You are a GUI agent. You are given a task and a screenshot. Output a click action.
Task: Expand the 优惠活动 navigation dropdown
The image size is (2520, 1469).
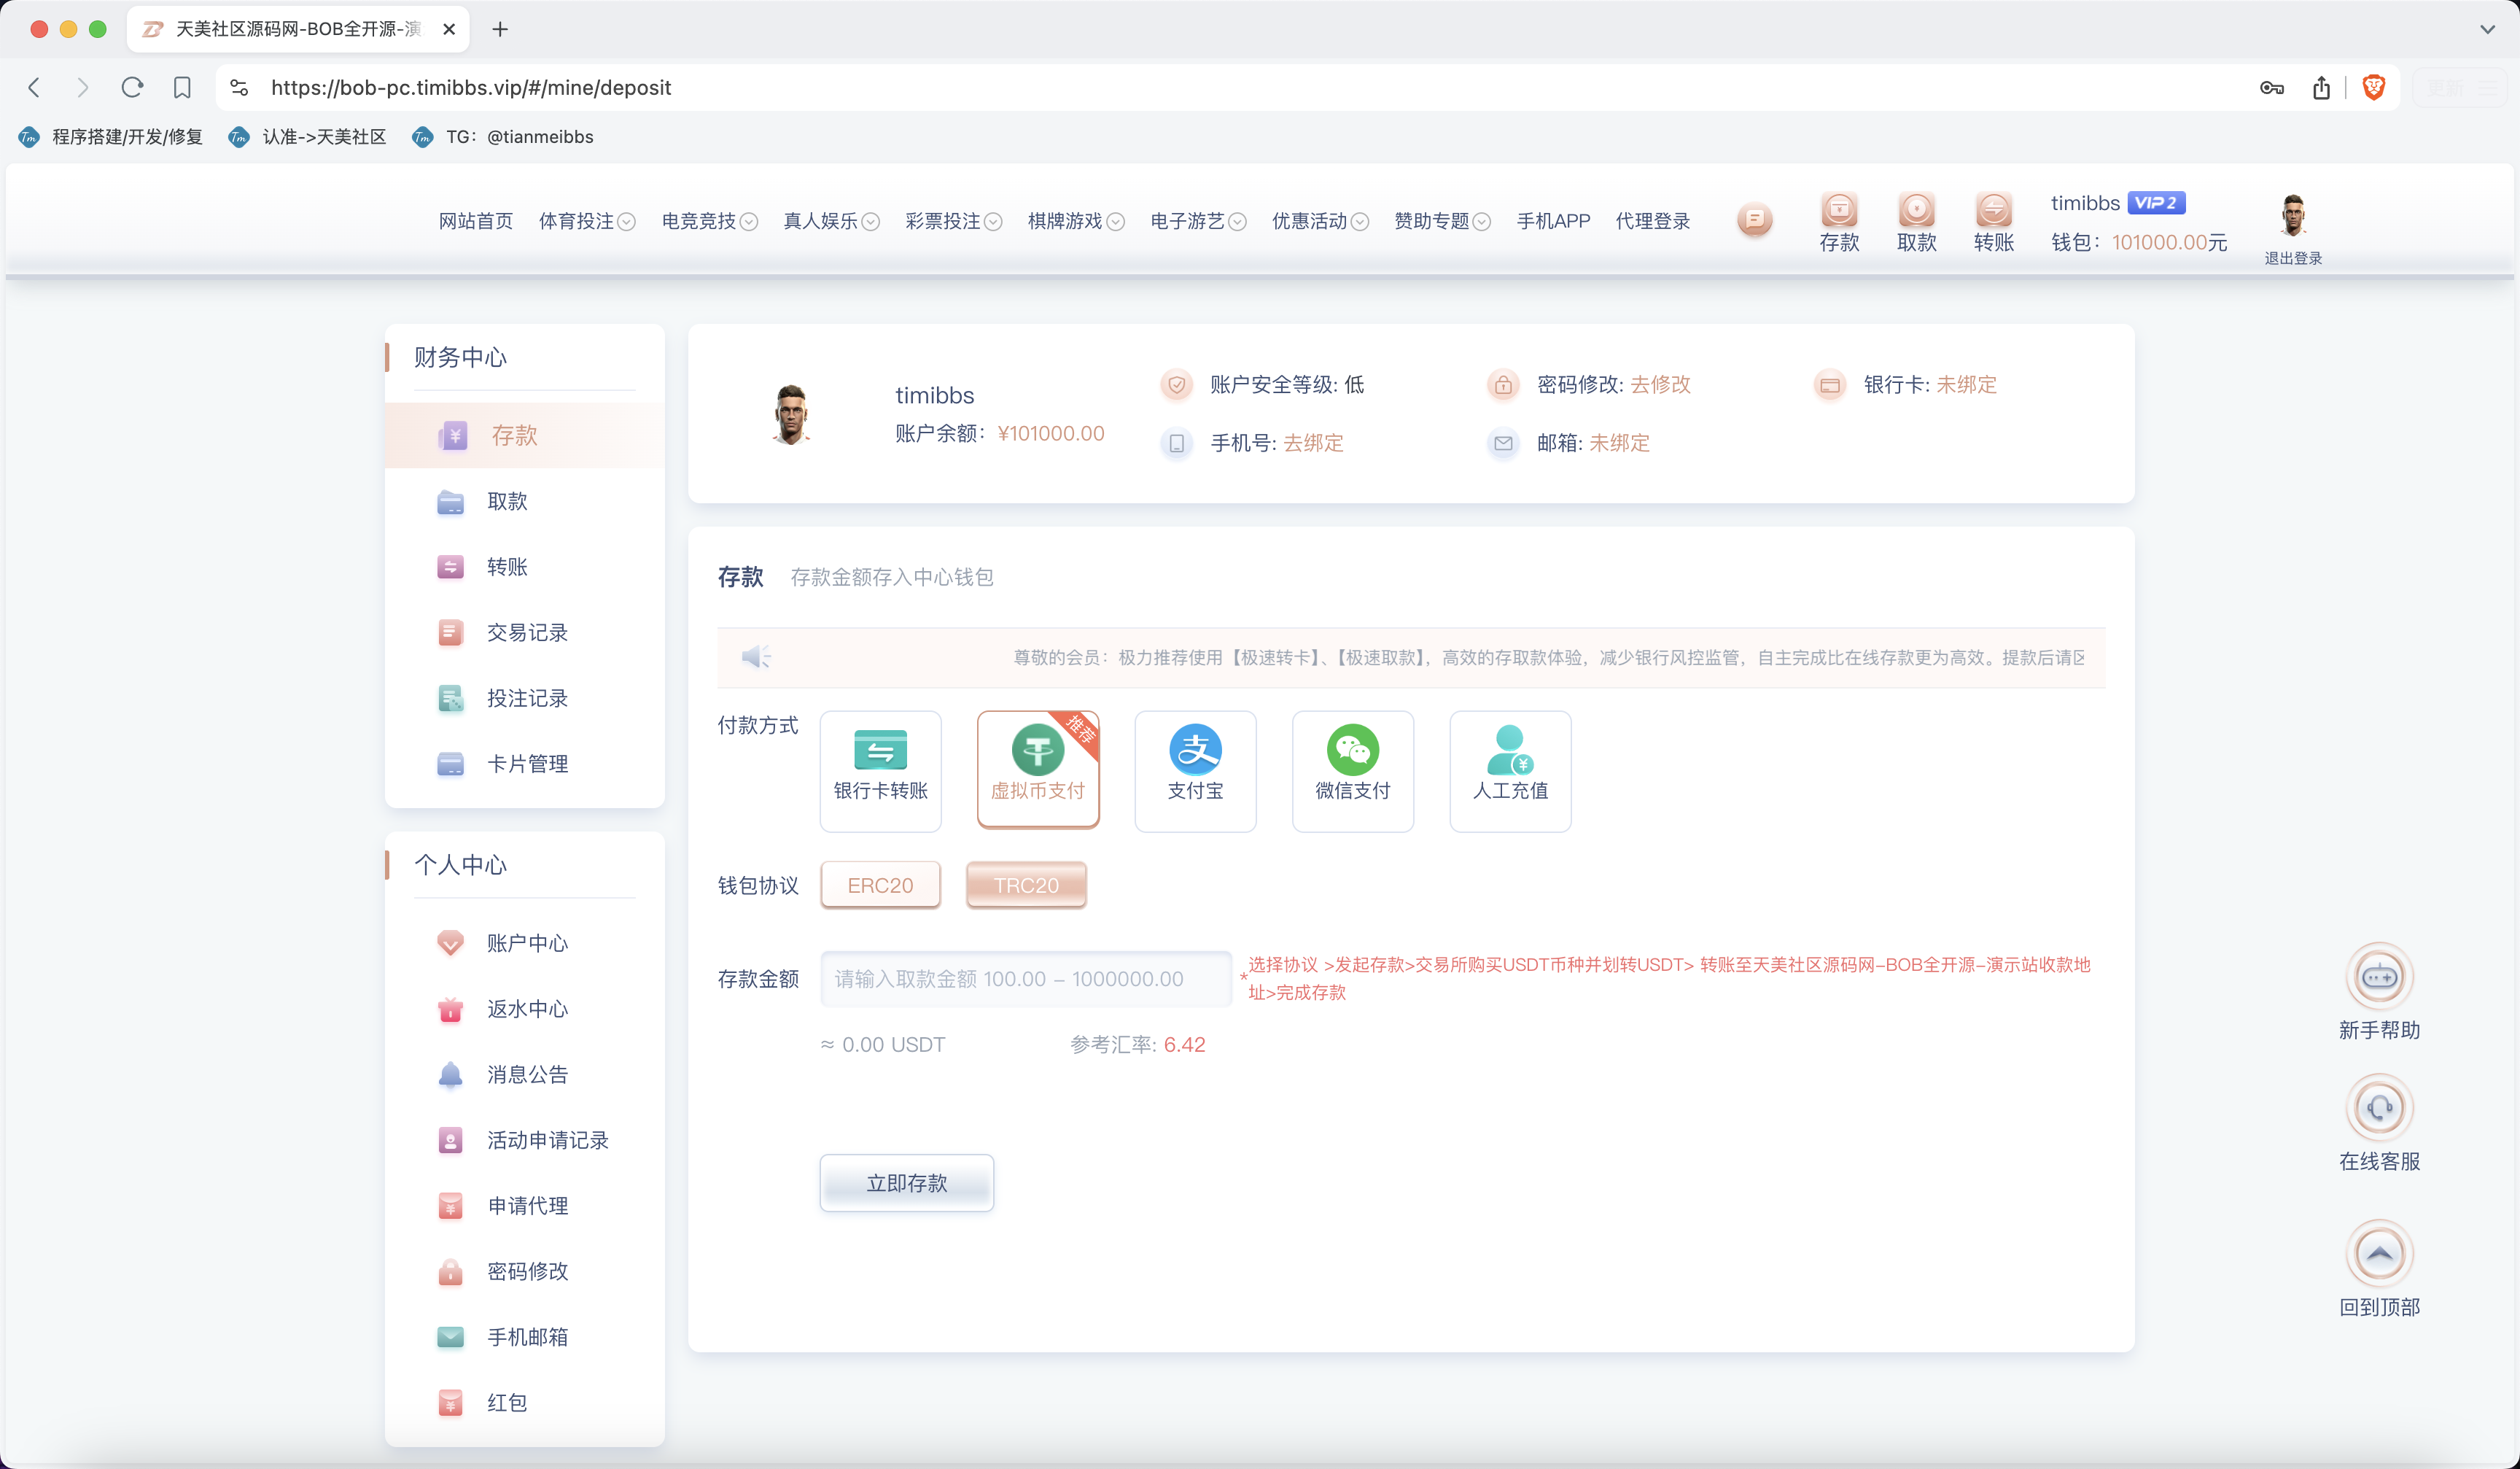(1318, 221)
